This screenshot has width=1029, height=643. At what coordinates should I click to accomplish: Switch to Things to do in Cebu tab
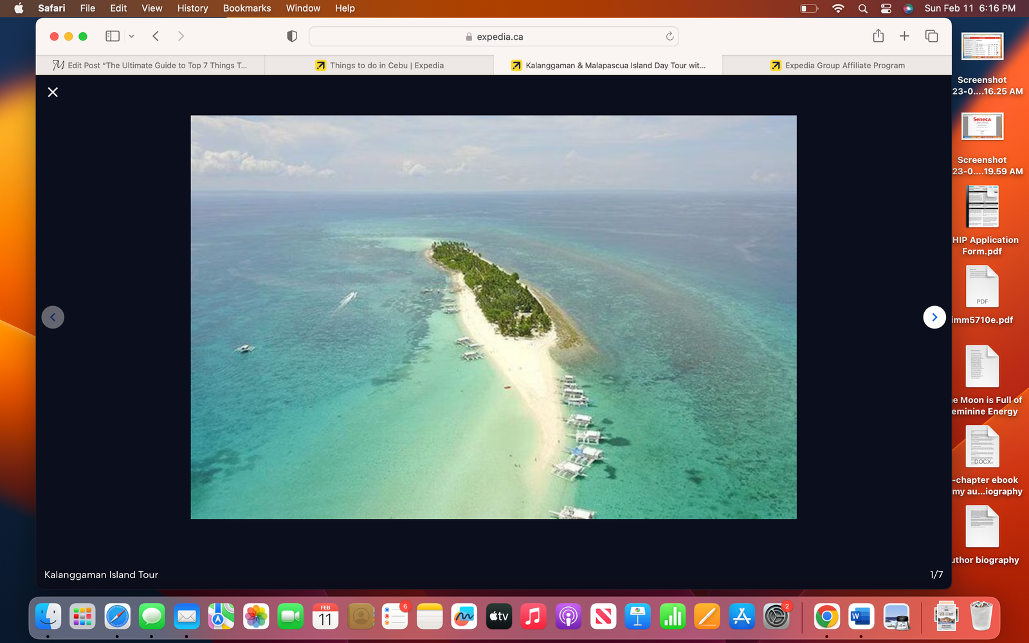379,66
